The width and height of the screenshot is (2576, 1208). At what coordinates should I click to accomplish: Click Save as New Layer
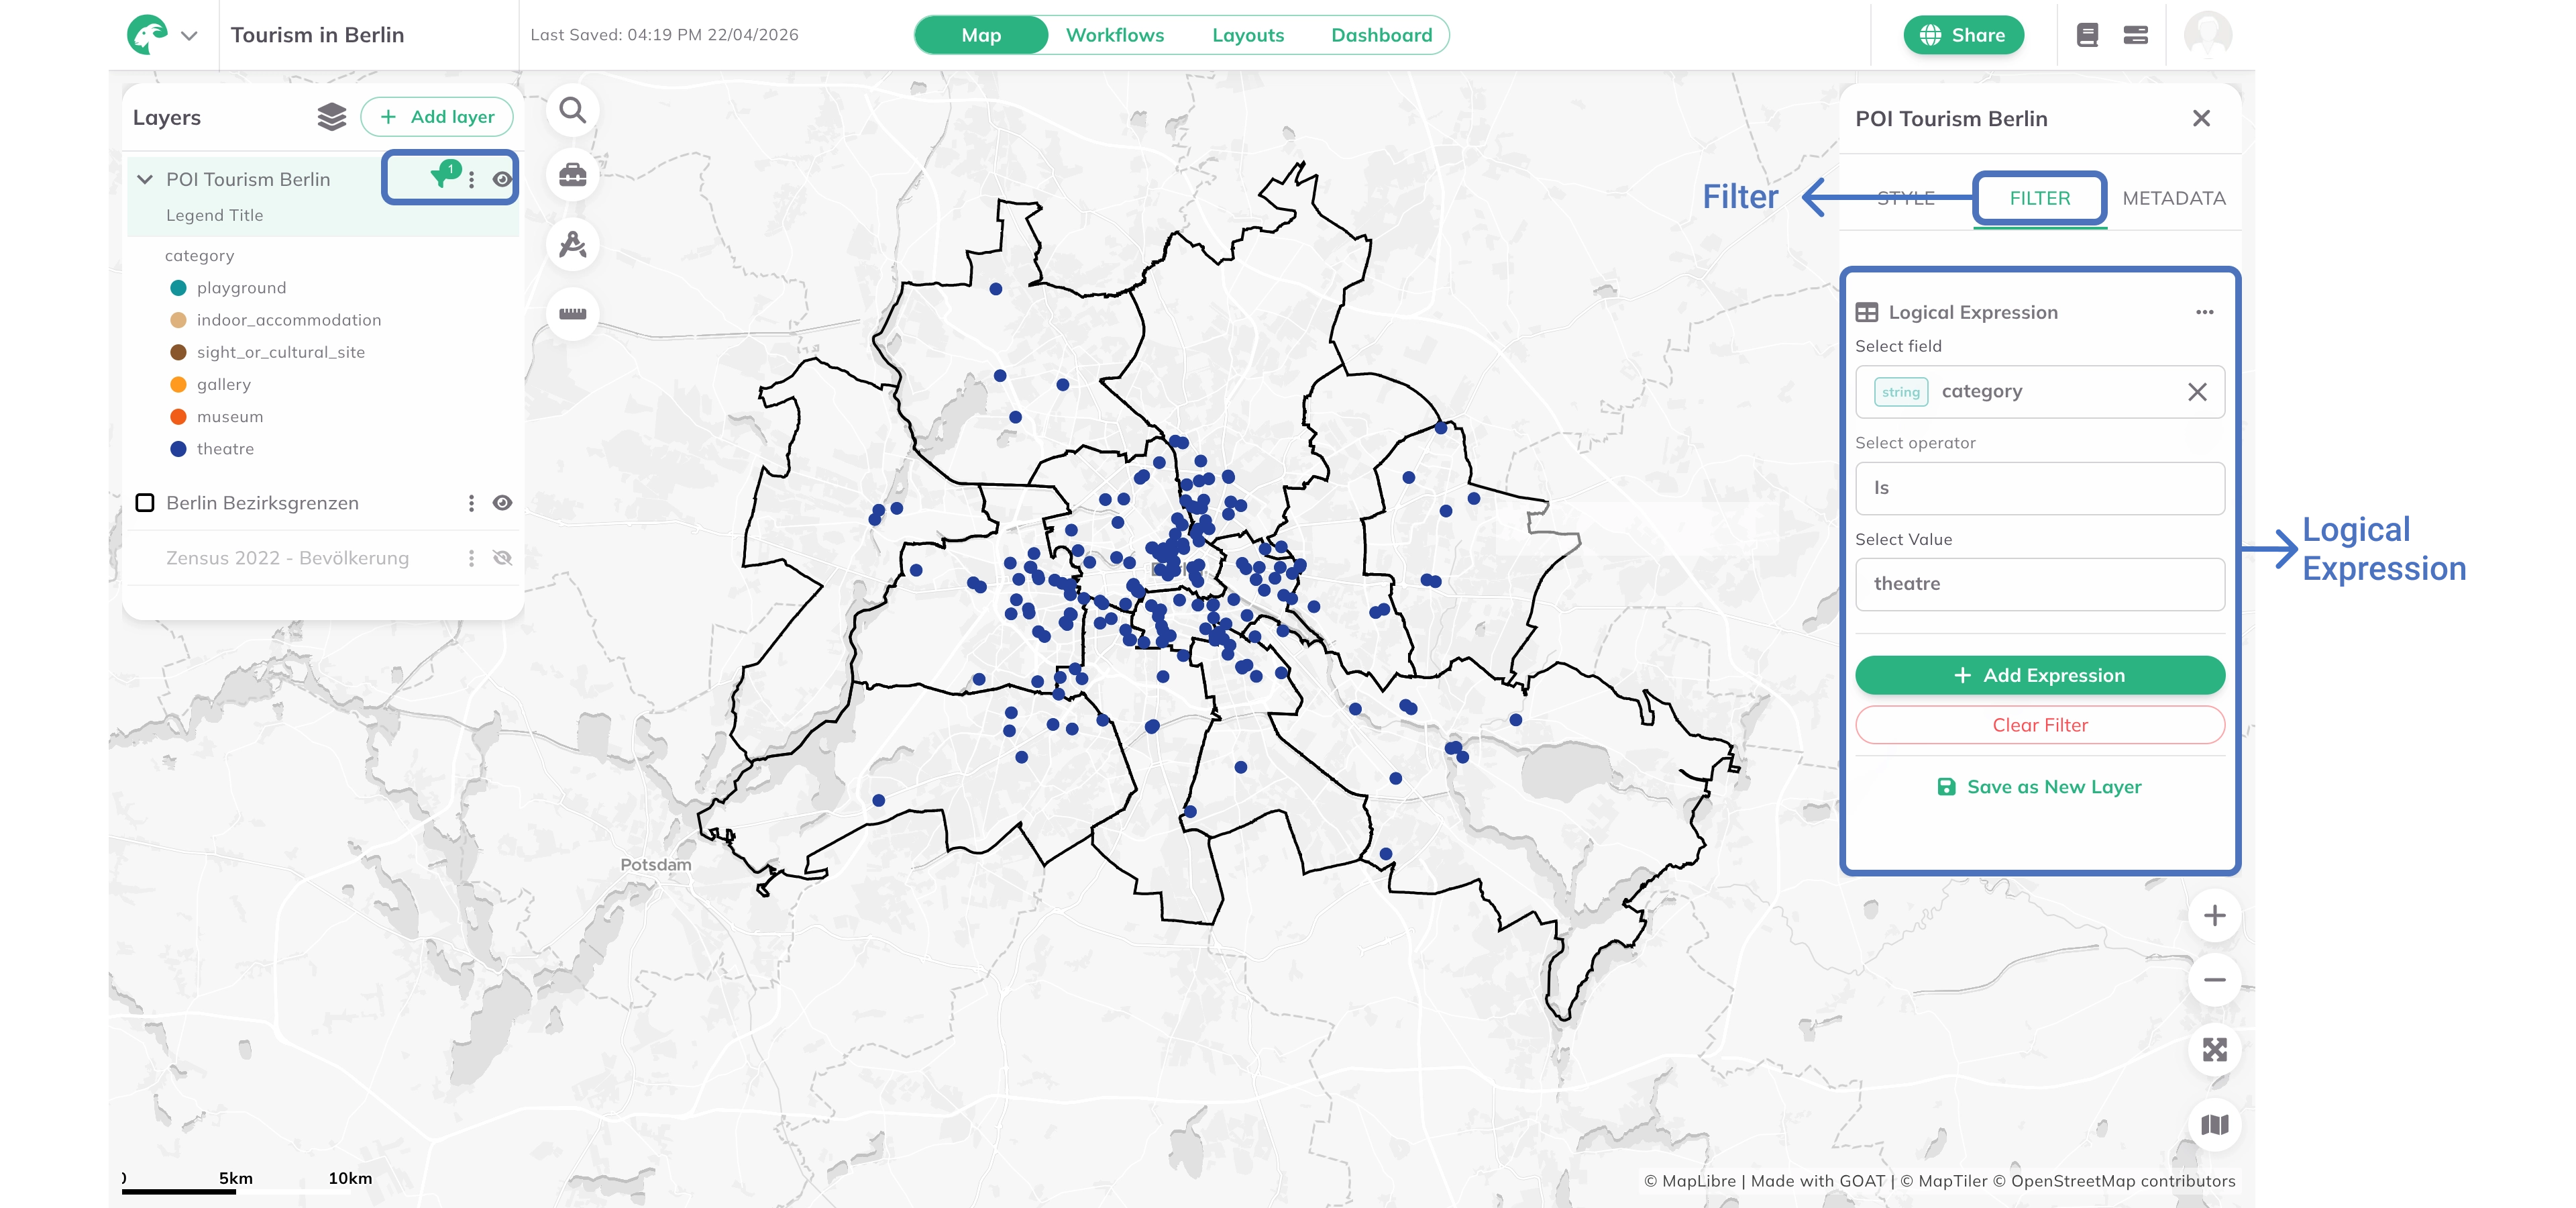pos(2039,787)
